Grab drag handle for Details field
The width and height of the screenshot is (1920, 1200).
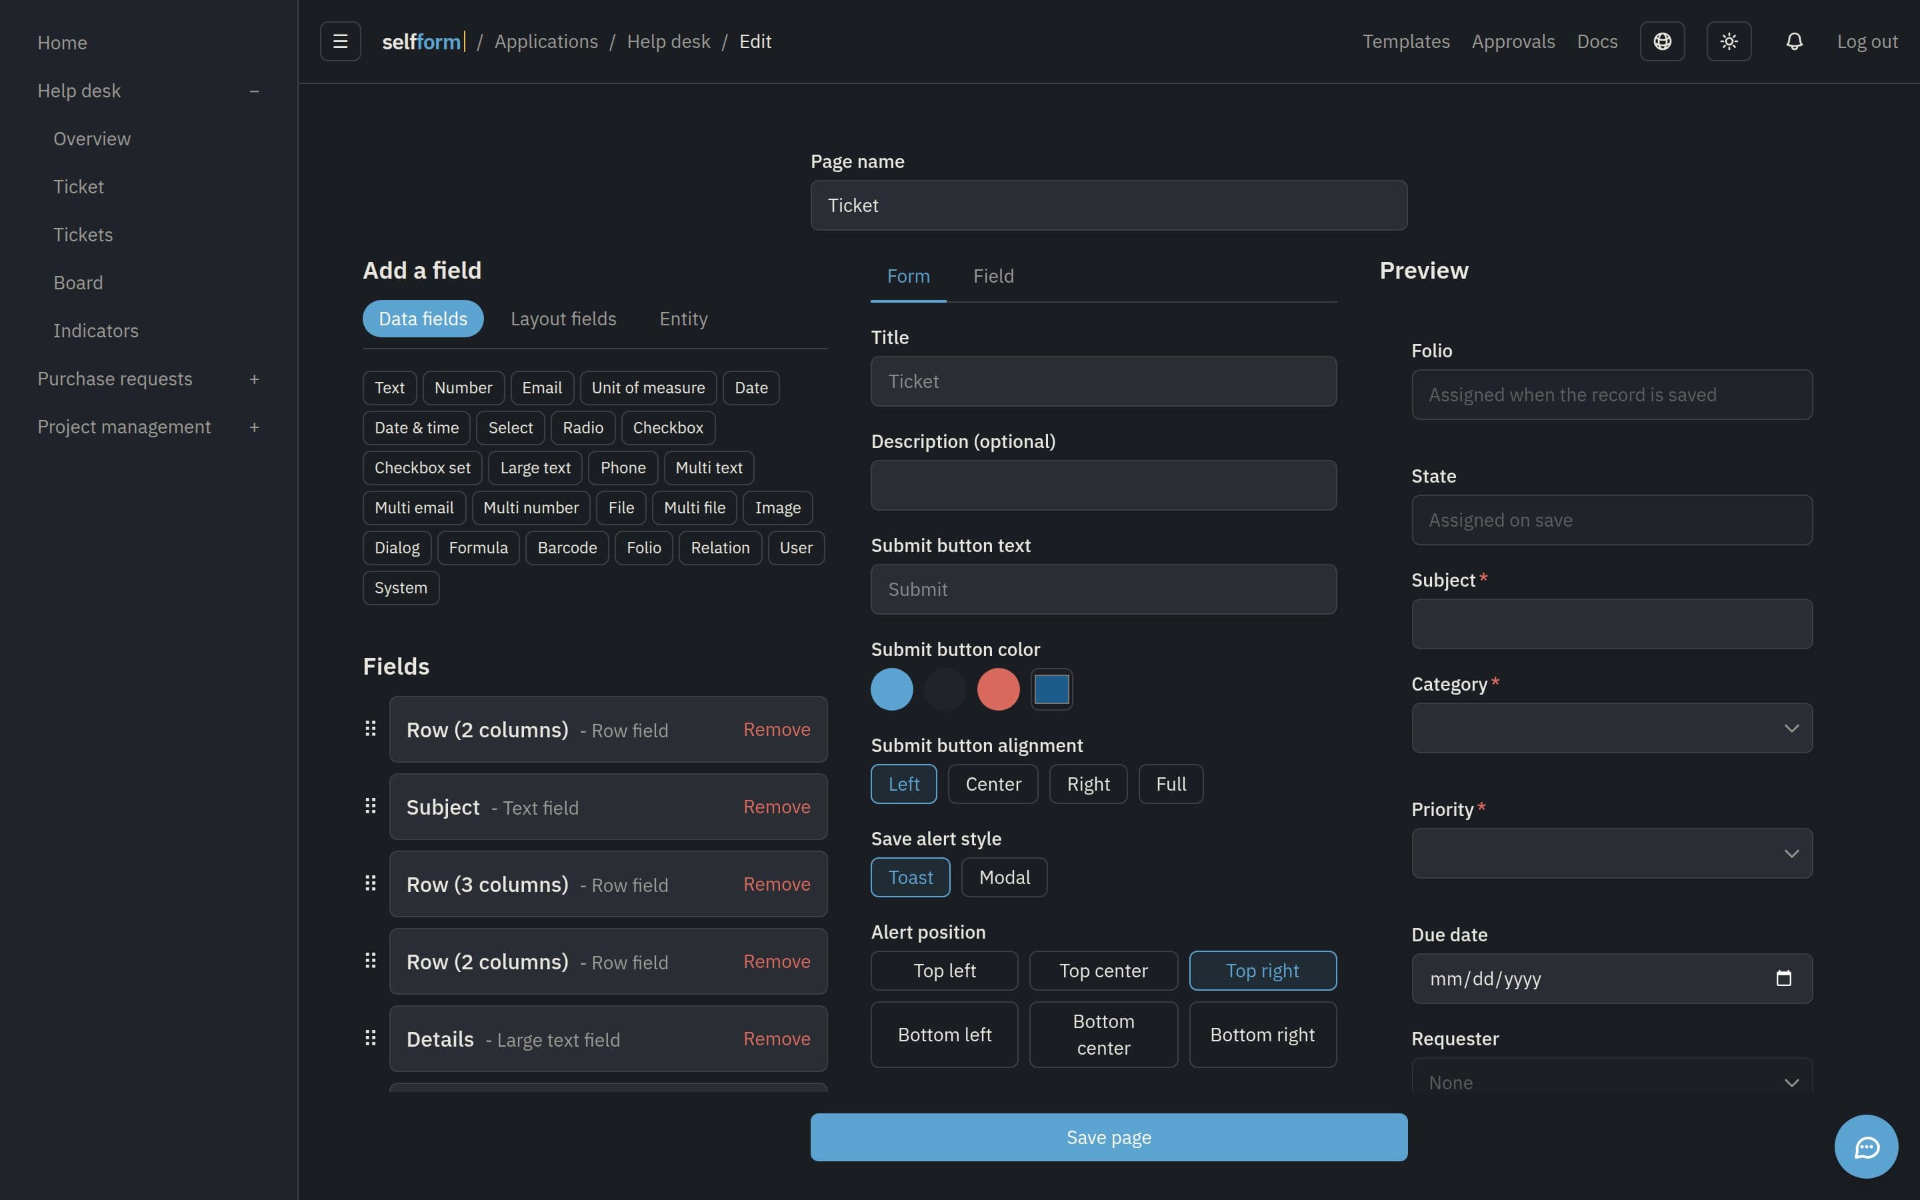[371, 1038]
